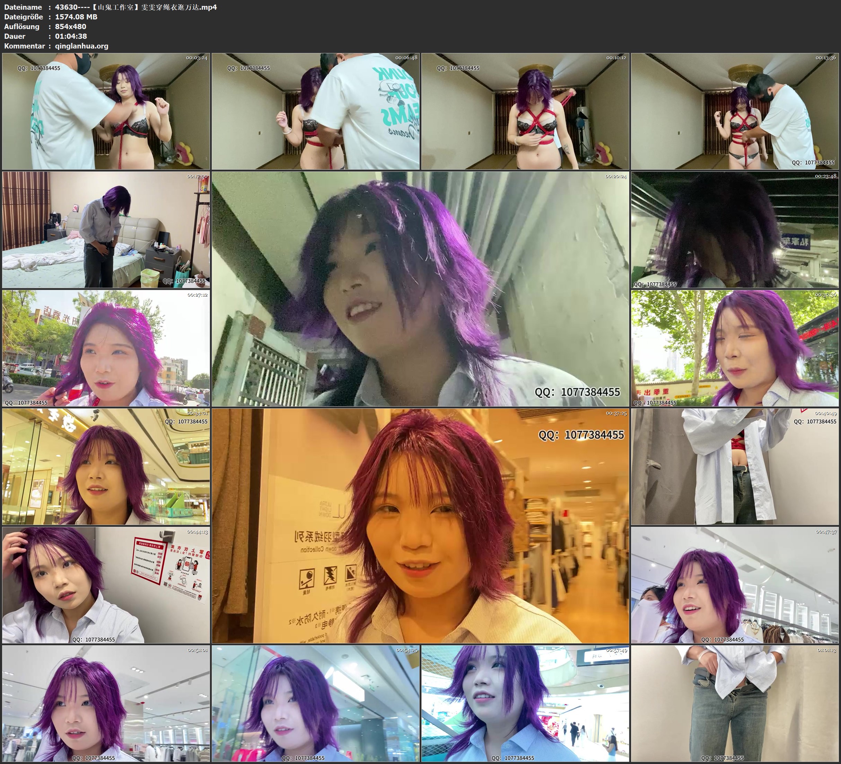The width and height of the screenshot is (841, 764).
Task: Open the frame stamped 00:23:48
Action: coord(735,229)
